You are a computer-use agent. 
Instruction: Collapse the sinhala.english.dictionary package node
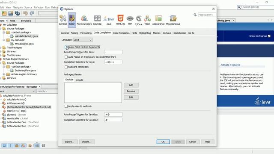[x=4, y=74]
